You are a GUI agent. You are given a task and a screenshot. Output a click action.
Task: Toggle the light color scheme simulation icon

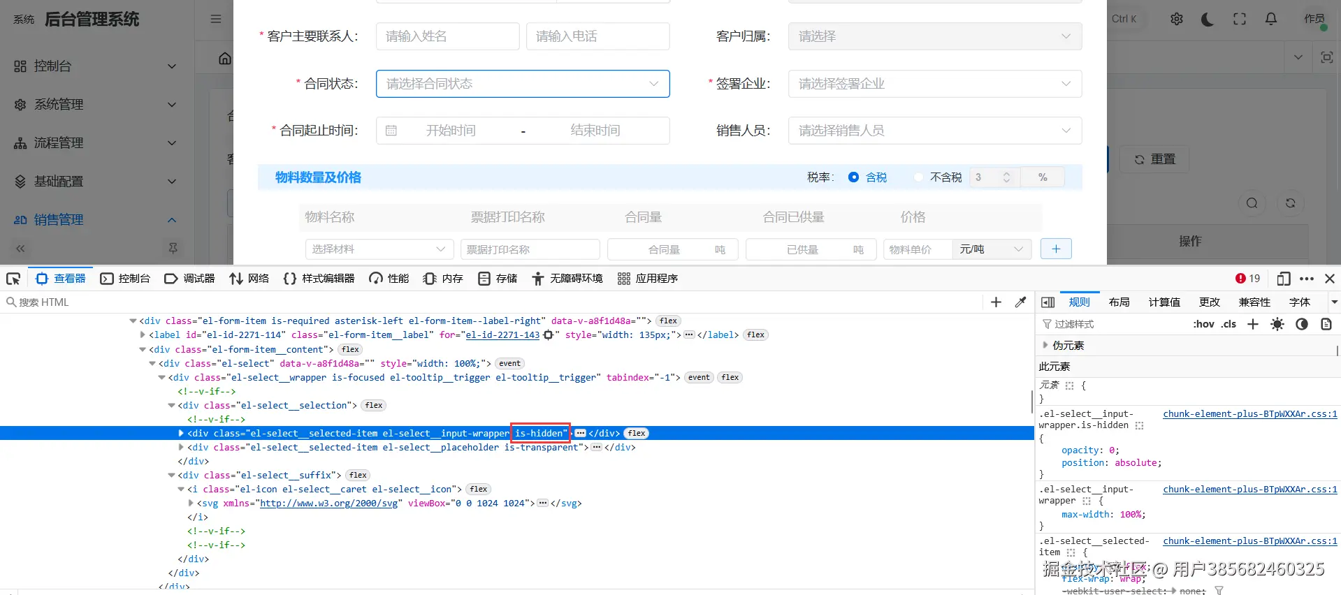coord(1277,324)
